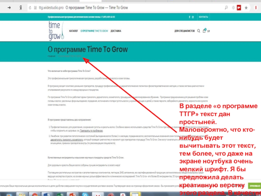Click the ГЛАВНАЯ breadcrumb link
Screen dimensions: 261x196
pos(52,56)
